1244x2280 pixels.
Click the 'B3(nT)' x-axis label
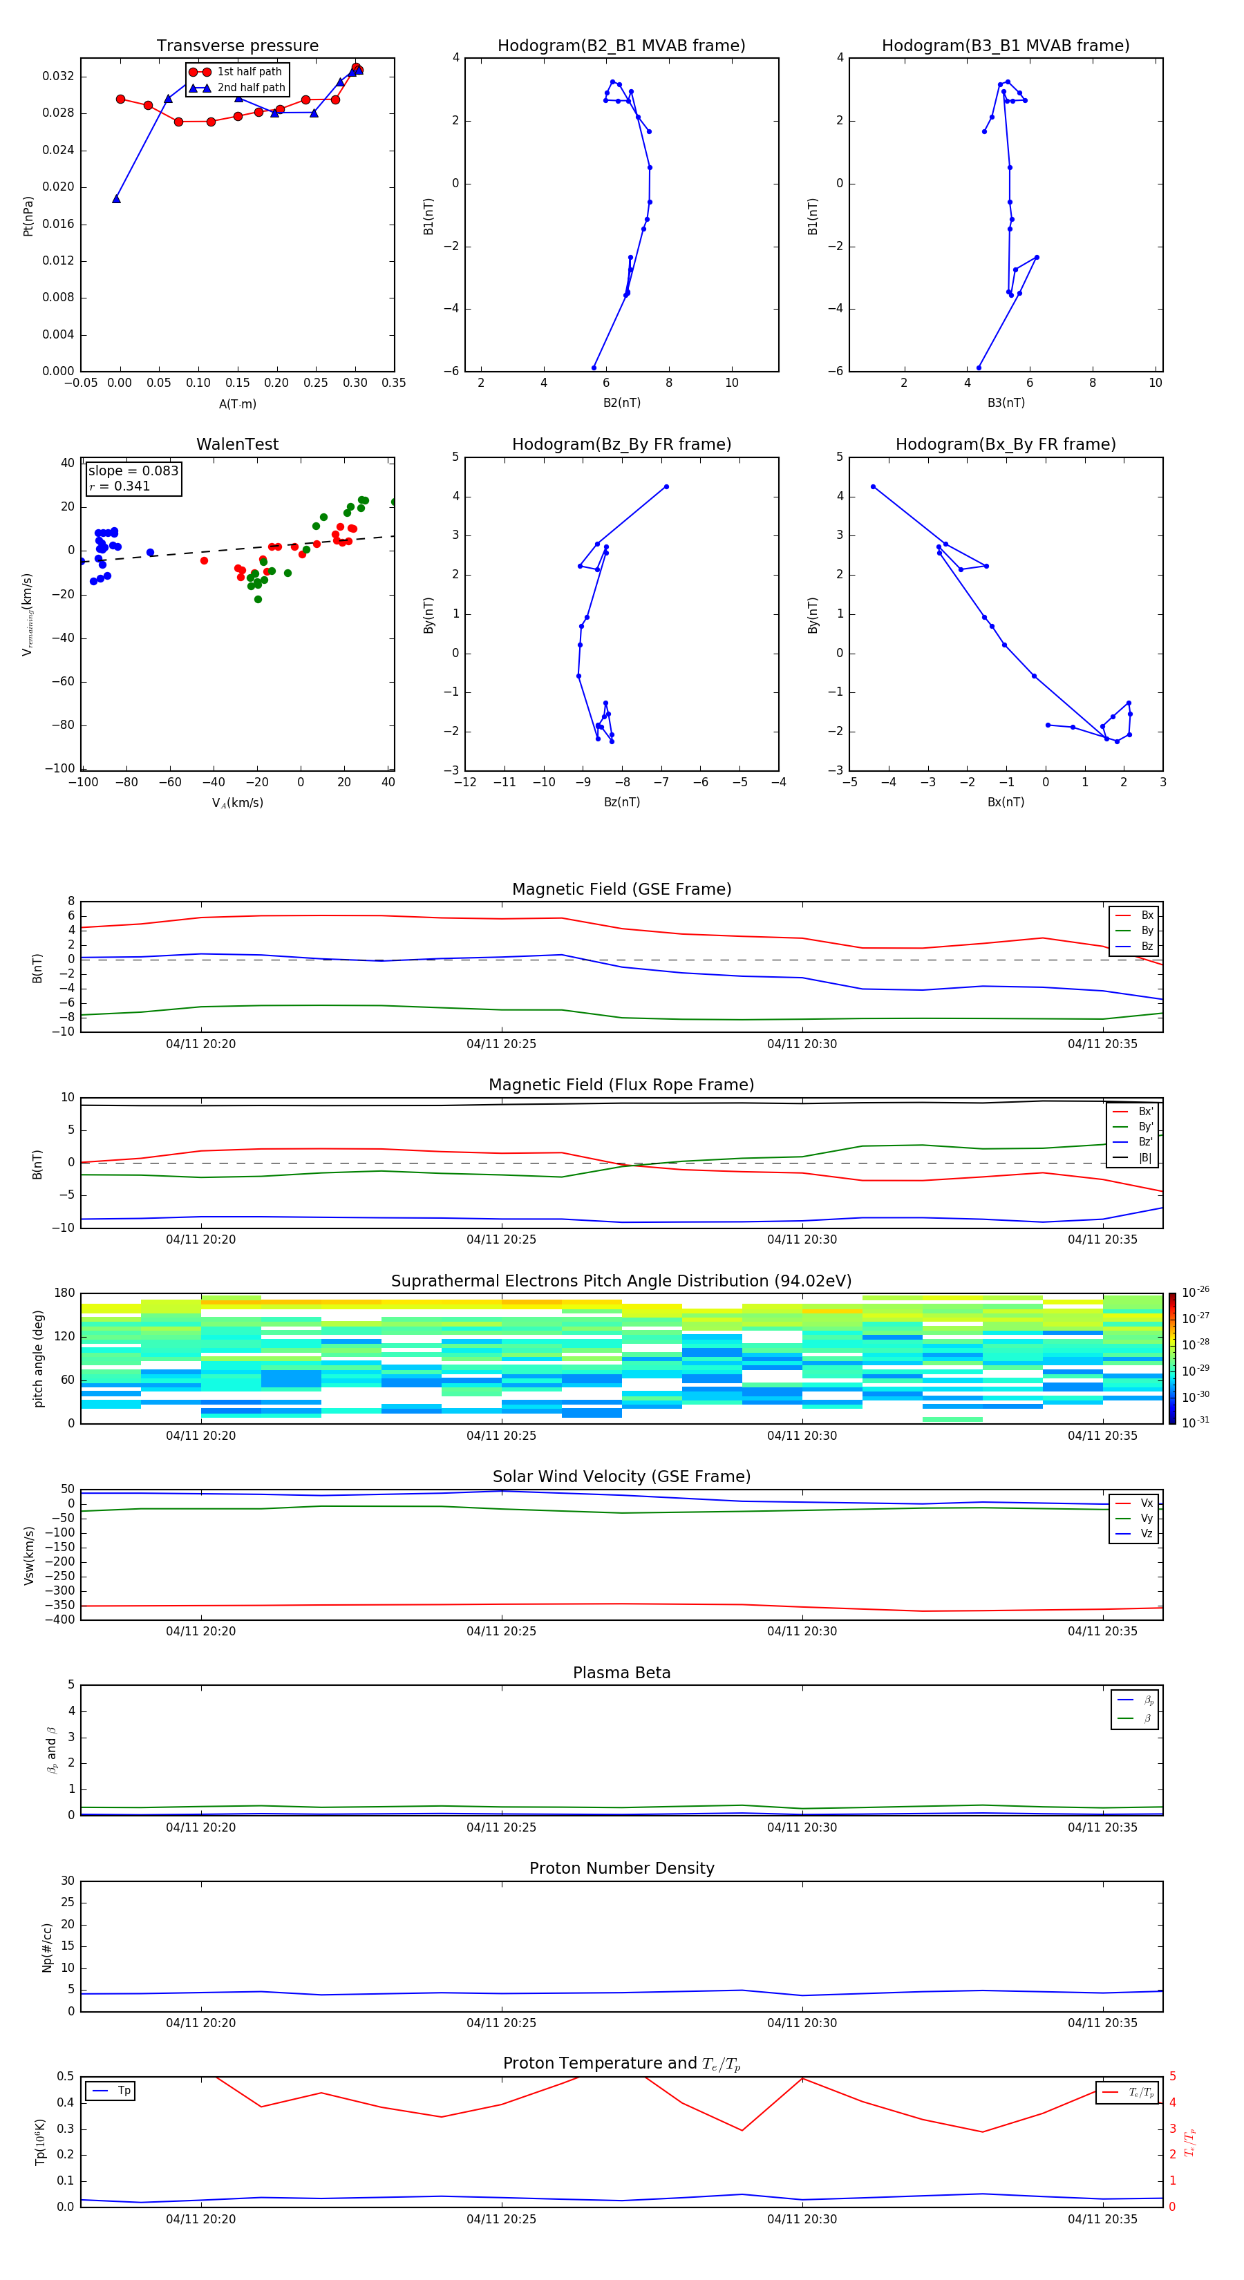(1006, 403)
